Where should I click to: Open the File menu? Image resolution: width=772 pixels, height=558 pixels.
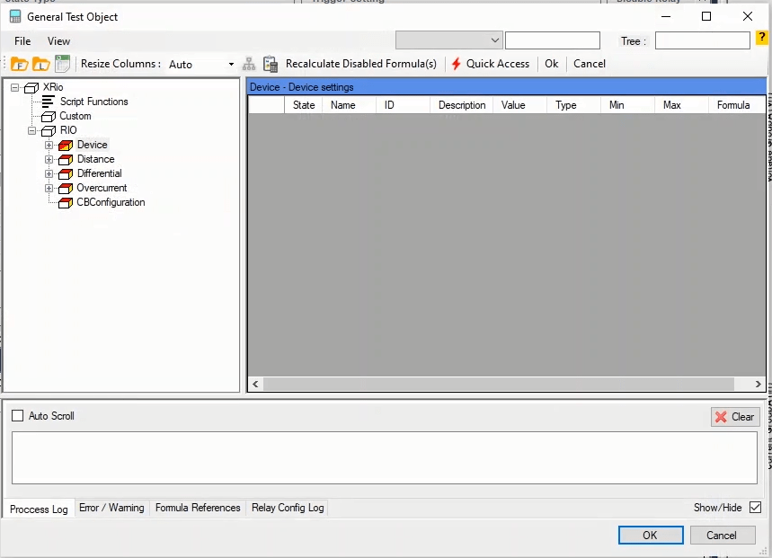(22, 41)
